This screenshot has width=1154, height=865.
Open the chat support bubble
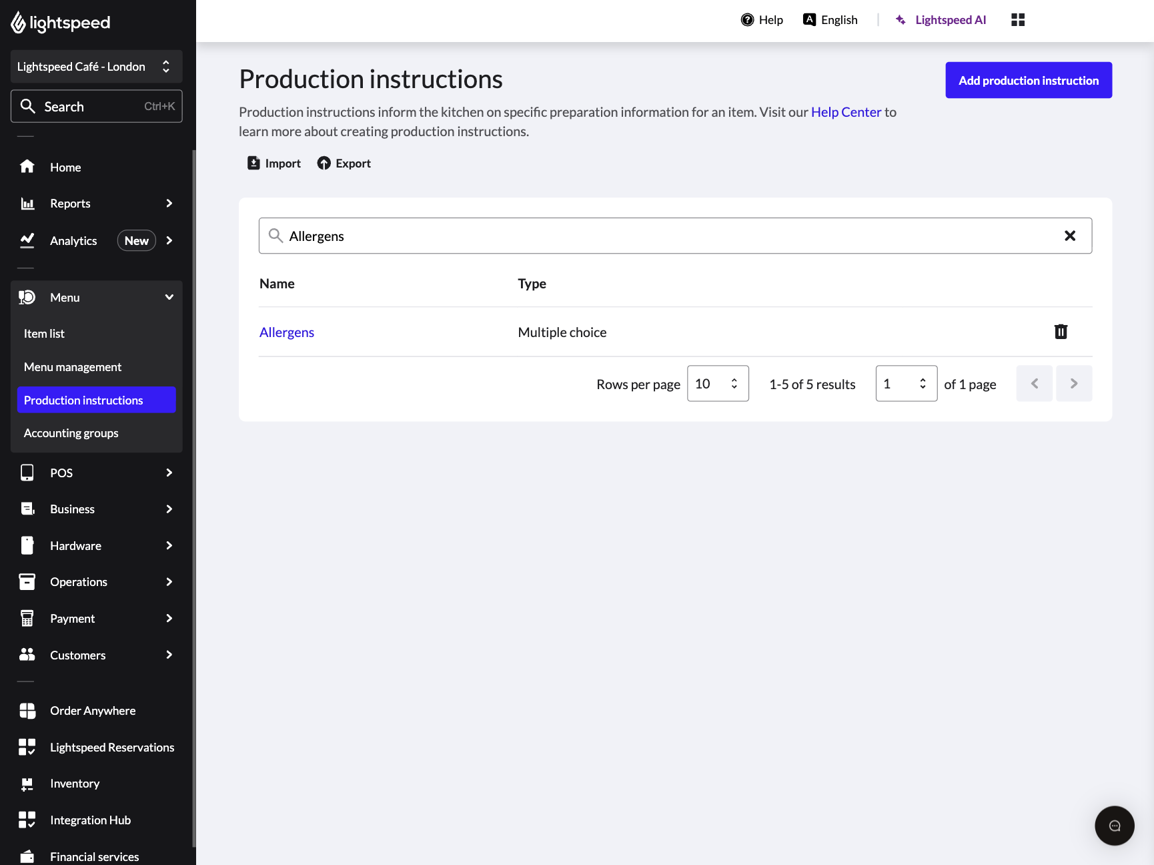click(1115, 826)
